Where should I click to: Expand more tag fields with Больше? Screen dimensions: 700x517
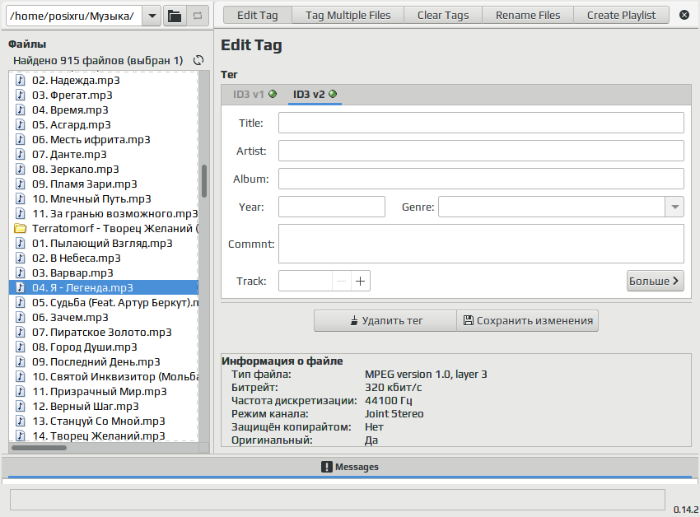tap(655, 281)
